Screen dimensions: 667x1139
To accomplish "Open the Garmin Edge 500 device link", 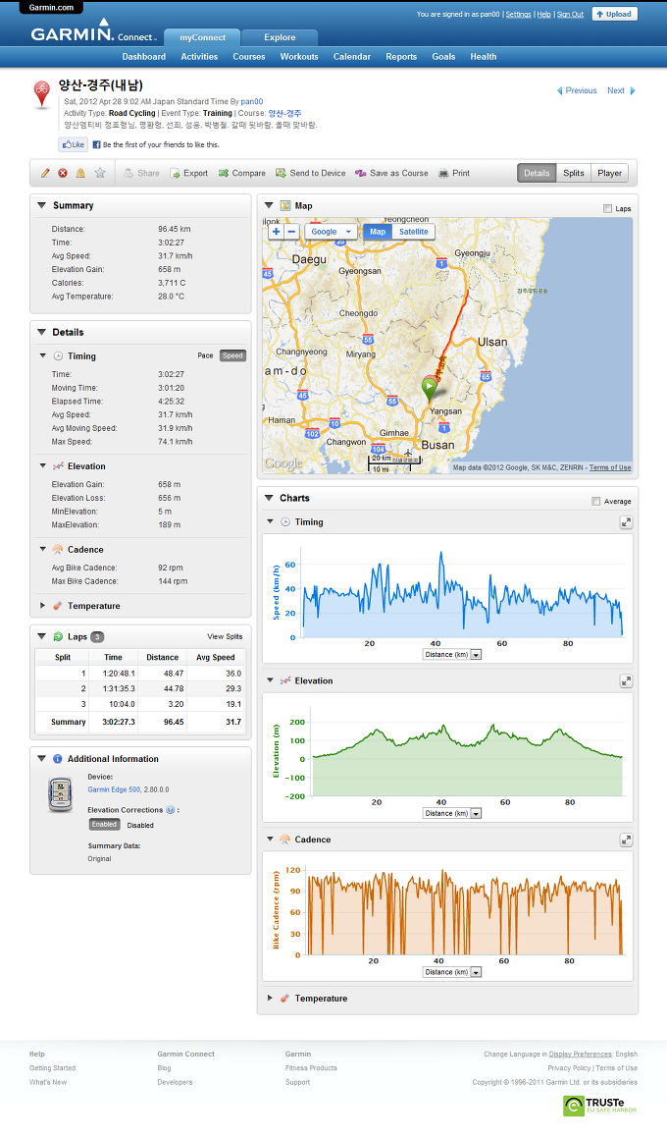I will pyautogui.click(x=114, y=789).
